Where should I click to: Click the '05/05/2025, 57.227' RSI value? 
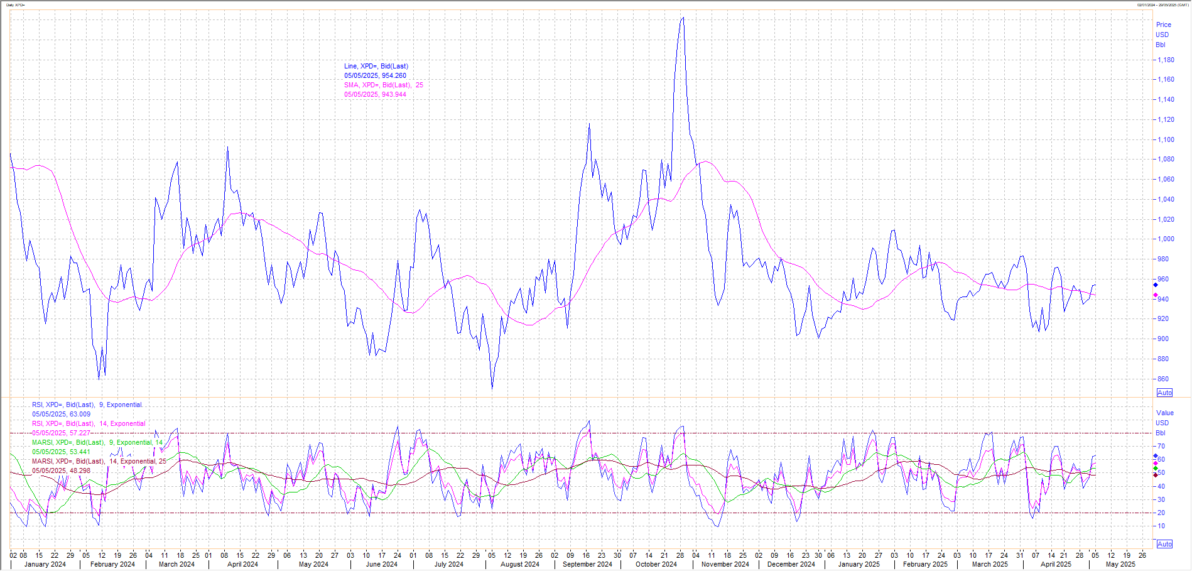pyautogui.click(x=62, y=433)
